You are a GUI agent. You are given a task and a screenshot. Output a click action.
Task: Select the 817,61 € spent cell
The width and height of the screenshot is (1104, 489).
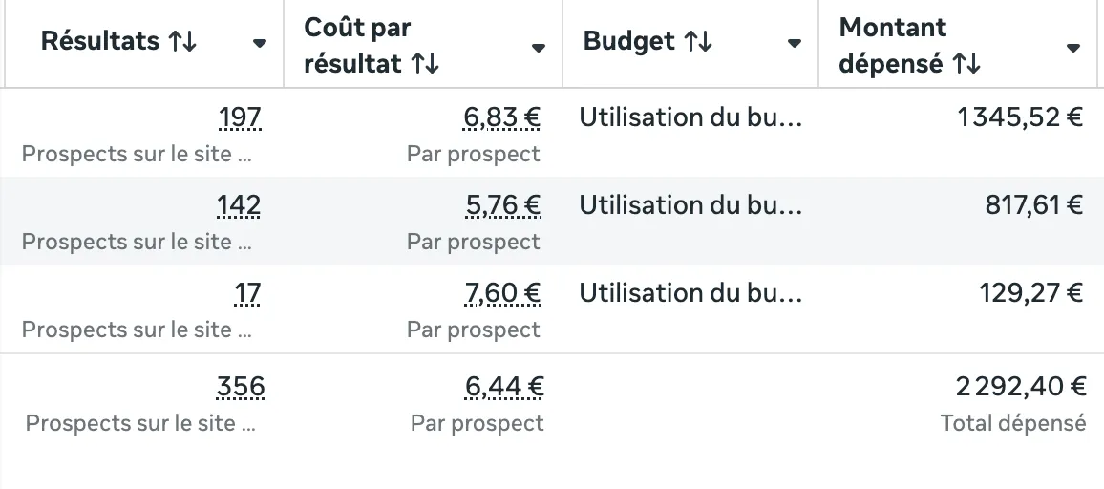[x=1034, y=205]
